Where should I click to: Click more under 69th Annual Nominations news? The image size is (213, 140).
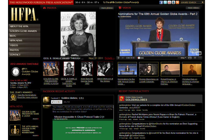click(x=36, y=135)
